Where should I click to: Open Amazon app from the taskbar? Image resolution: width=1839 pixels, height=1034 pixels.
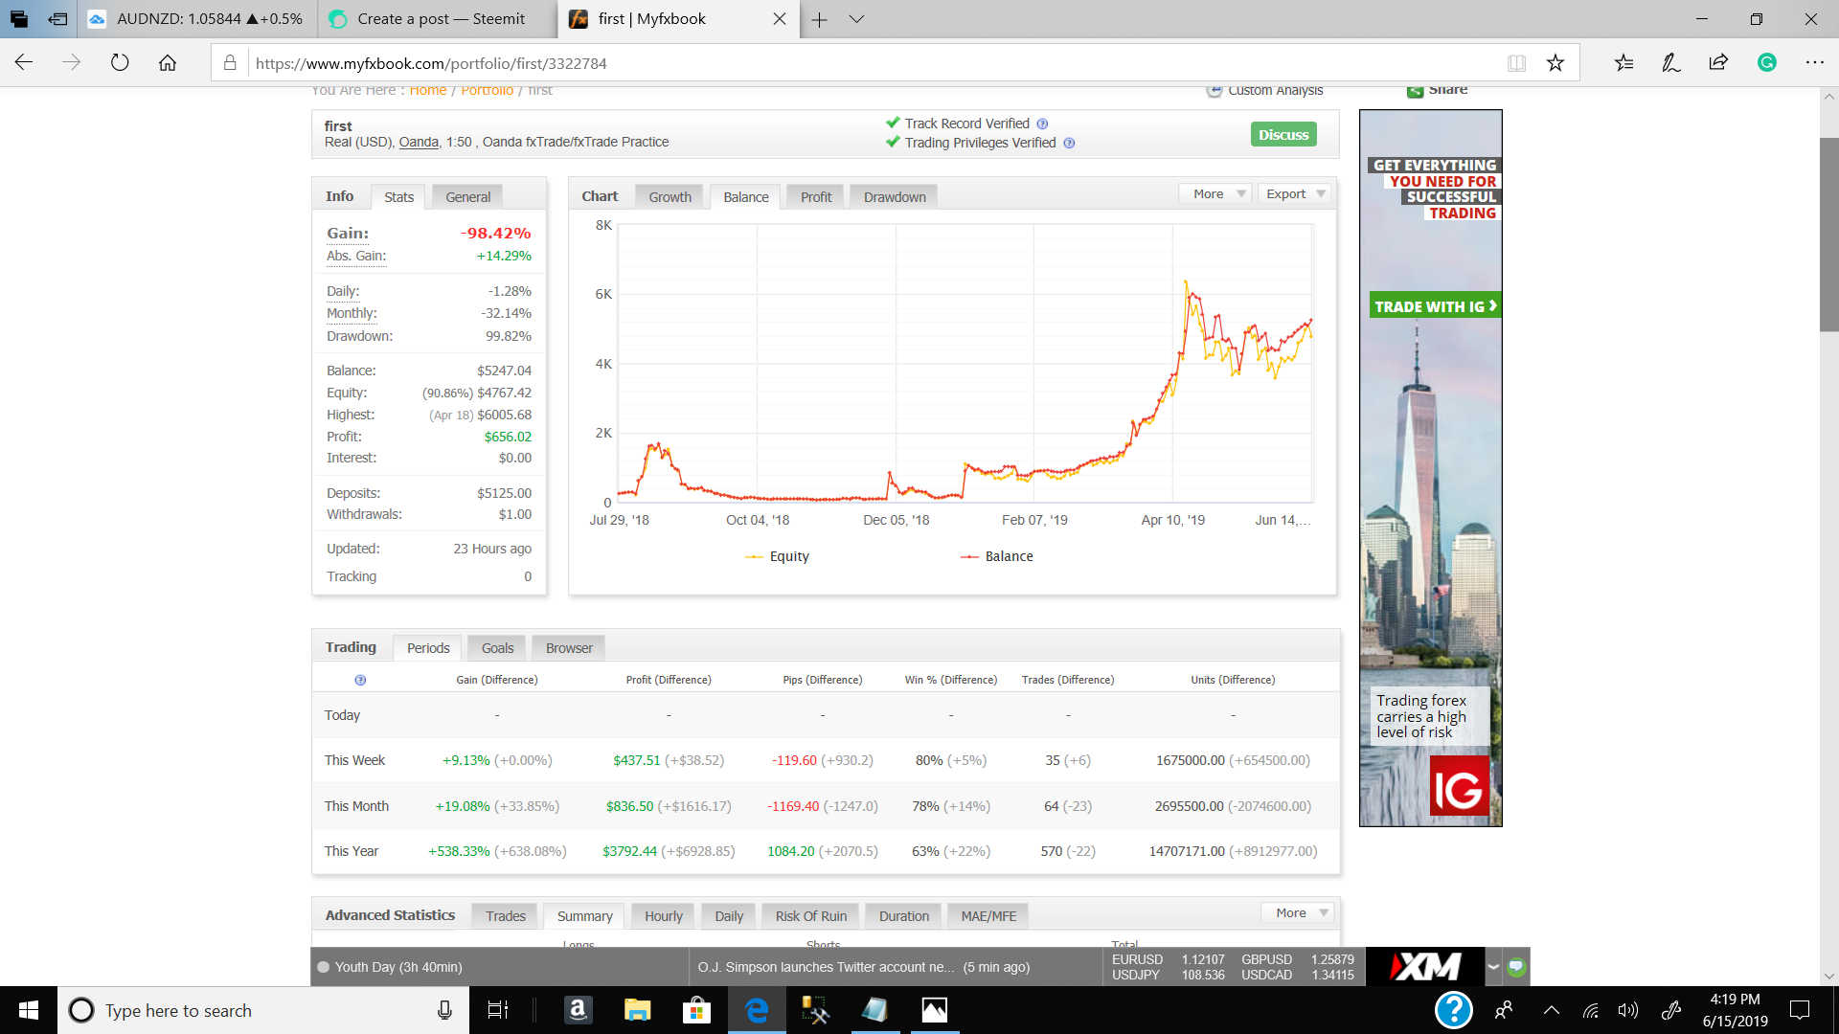(x=578, y=1010)
